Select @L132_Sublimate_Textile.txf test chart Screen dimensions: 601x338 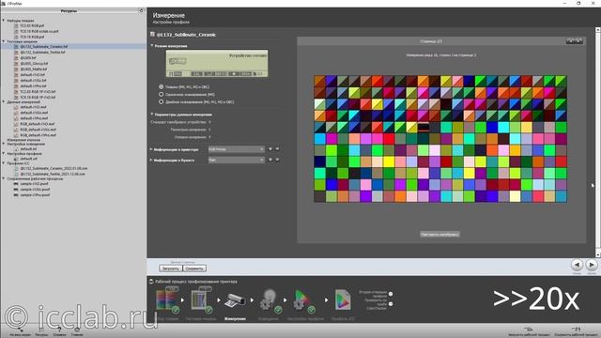point(42,53)
